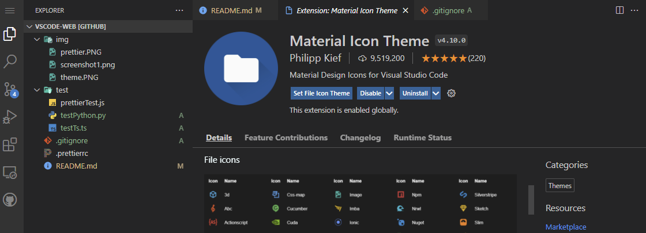Click the 9,519,200 install count number
Image resolution: width=646 pixels, height=233 pixels.
pos(387,58)
